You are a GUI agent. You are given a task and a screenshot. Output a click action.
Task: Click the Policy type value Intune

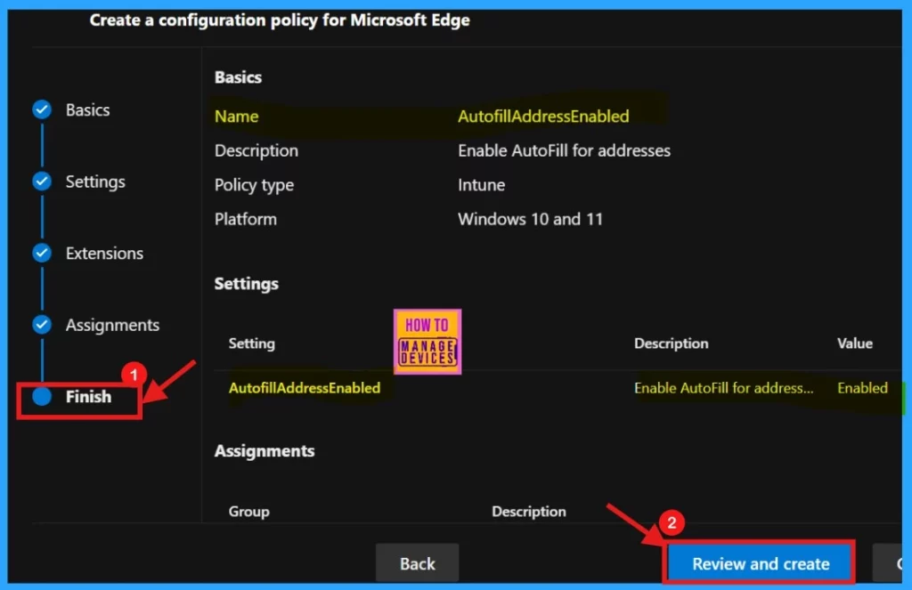481,185
